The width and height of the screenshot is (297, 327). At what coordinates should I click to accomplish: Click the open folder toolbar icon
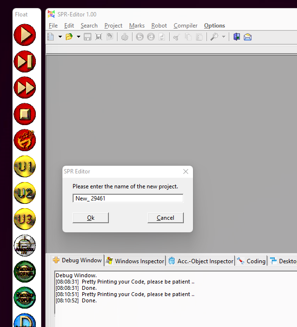(69, 37)
